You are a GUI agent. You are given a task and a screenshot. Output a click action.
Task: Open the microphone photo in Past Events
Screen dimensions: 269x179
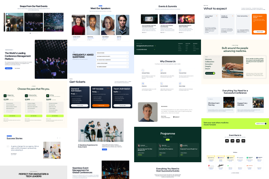pyautogui.click(x=14, y=22)
